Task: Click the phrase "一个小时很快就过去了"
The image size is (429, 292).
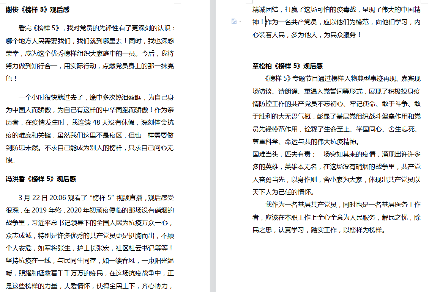Action: [50, 97]
